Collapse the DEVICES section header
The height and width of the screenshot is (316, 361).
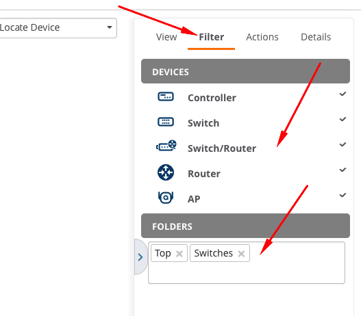click(245, 71)
